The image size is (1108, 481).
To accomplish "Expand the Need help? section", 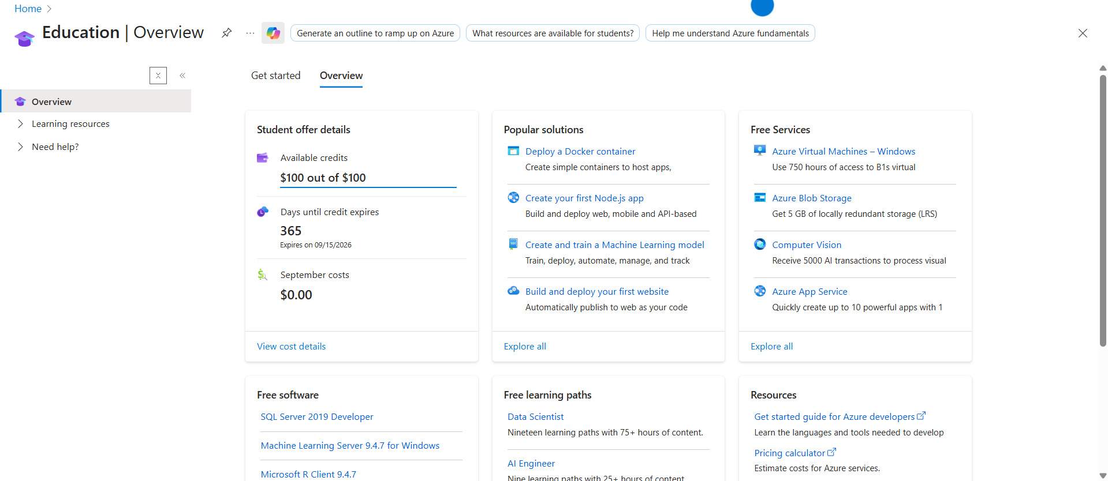I will (x=20, y=147).
